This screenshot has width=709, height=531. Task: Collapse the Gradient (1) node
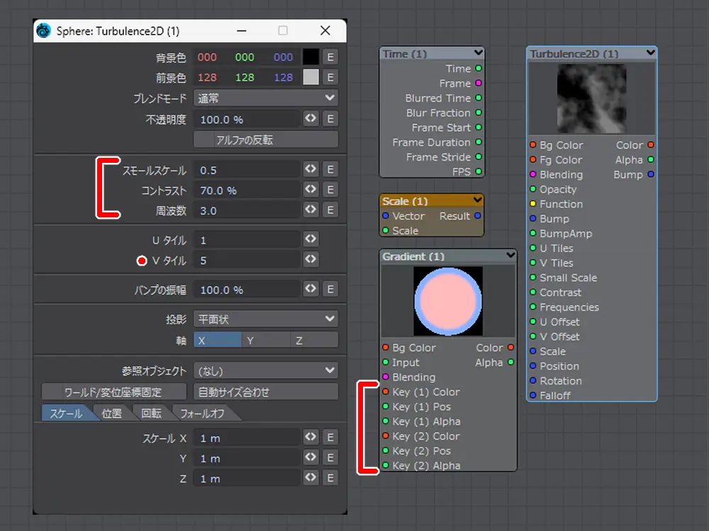[x=510, y=256]
